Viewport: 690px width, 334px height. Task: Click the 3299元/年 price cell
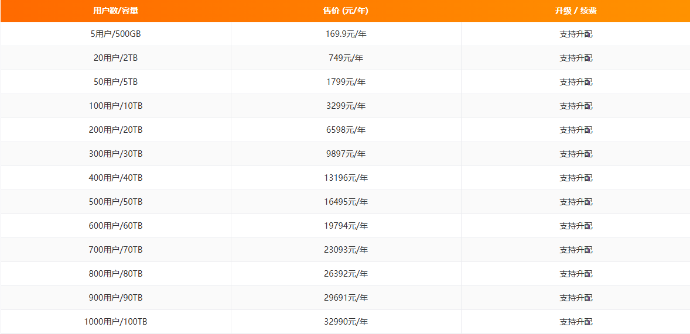point(346,106)
